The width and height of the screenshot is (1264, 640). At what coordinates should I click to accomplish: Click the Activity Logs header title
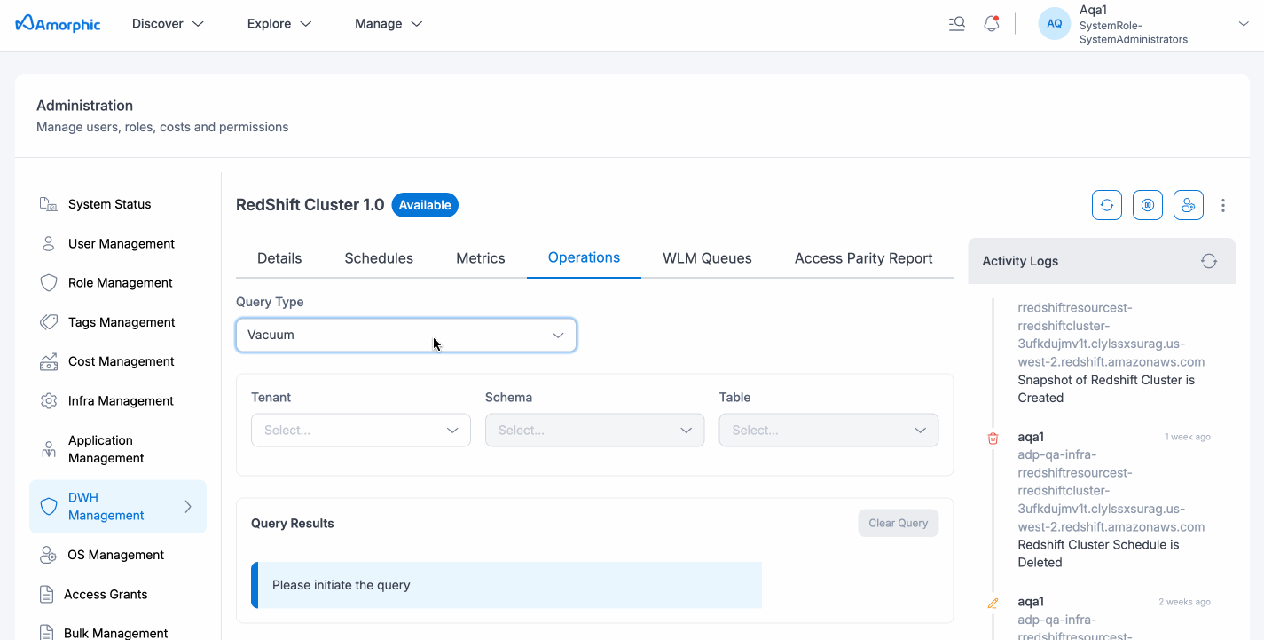(1020, 261)
